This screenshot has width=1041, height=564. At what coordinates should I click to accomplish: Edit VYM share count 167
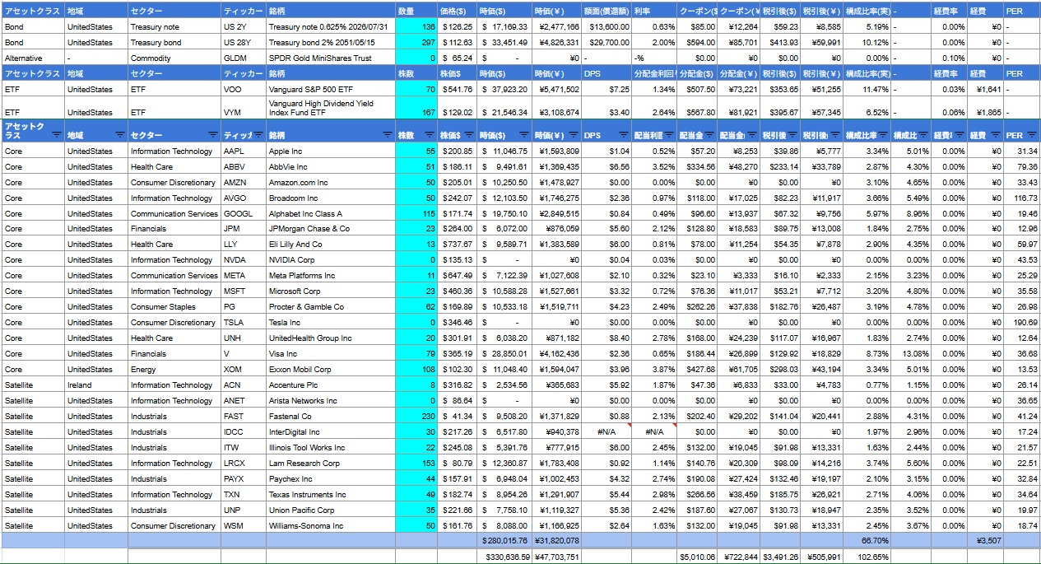click(416, 108)
